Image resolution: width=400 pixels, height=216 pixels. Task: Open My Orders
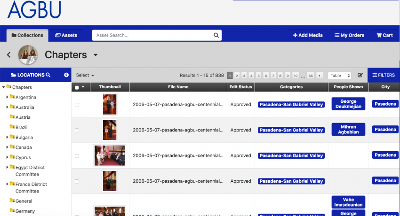pyautogui.click(x=349, y=35)
